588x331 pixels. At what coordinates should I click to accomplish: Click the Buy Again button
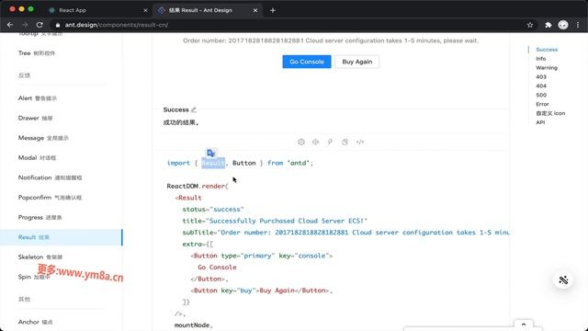pyautogui.click(x=357, y=62)
